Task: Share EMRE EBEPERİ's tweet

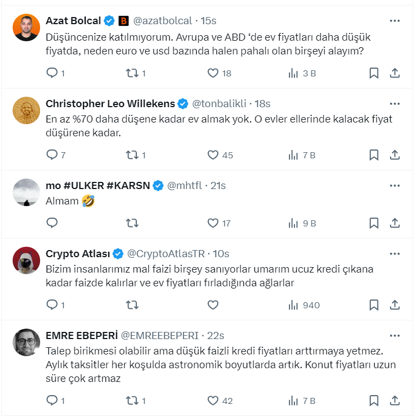Action: click(x=394, y=401)
